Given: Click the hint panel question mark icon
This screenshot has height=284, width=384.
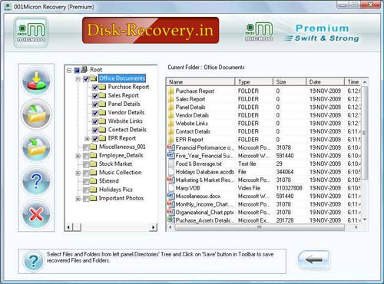Looking at the screenshot, I should point(33,261).
